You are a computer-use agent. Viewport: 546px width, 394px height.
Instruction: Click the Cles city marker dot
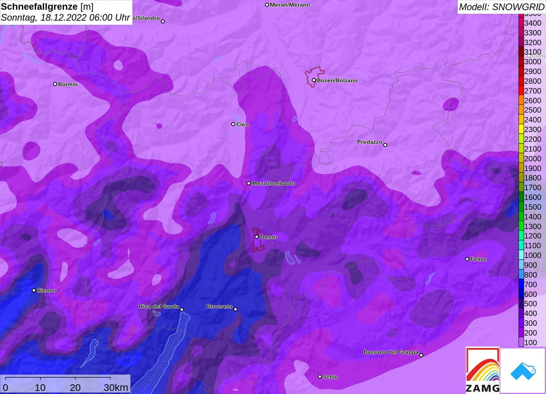233,124
